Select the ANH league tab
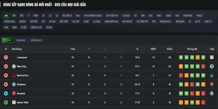Viewport: 218px width, 109px height. [x=6, y=16]
